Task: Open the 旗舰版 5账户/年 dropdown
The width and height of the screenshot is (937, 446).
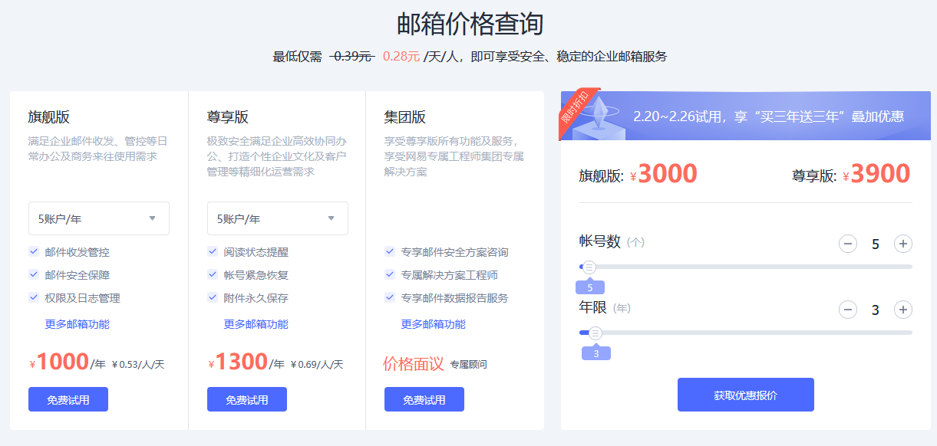Action: [x=98, y=218]
